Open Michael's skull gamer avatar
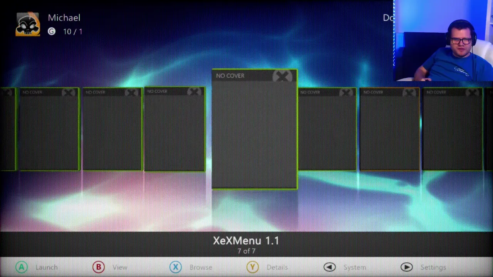Viewport: 493px width, 277px height. coord(28,24)
